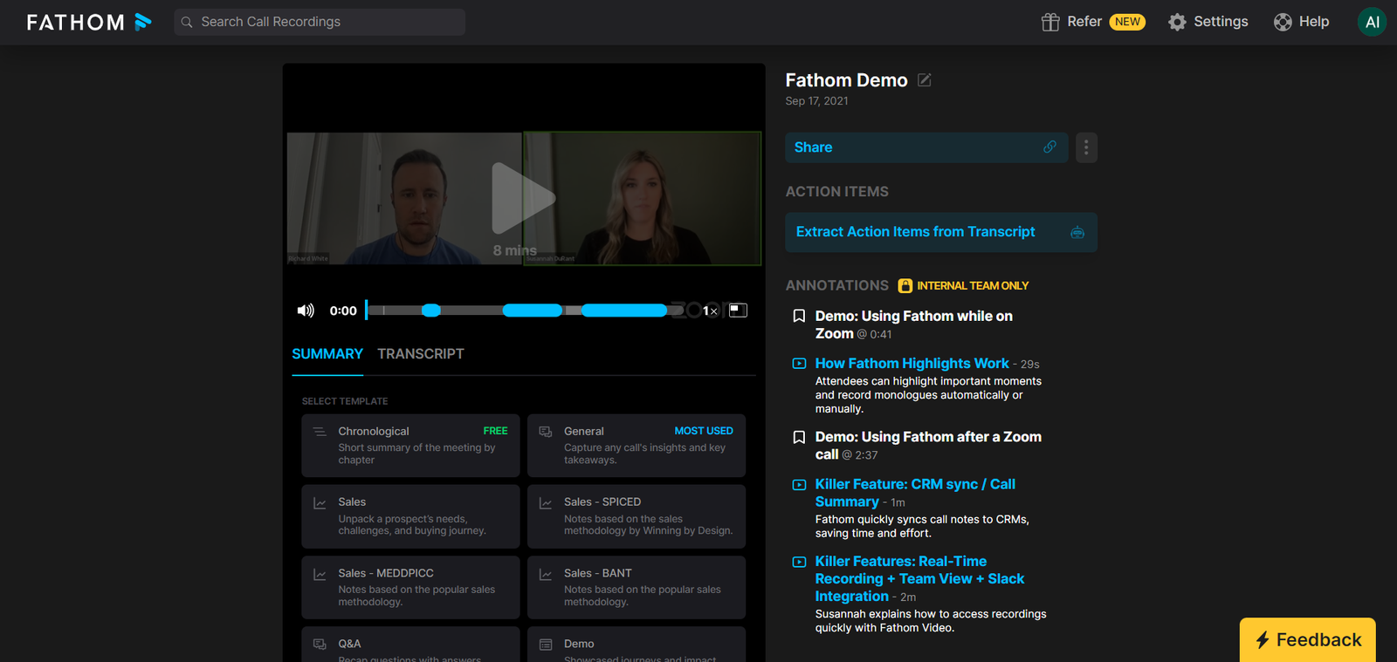This screenshot has width=1397, height=662.
Task: Click the Refer menu item
Action: [x=1084, y=22]
